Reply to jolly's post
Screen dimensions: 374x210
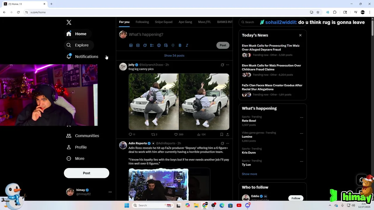coord(132,134)
